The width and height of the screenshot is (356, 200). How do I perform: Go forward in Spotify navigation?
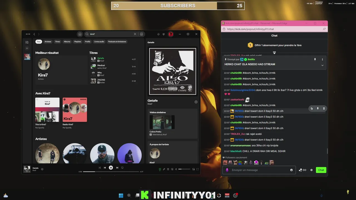39,34
